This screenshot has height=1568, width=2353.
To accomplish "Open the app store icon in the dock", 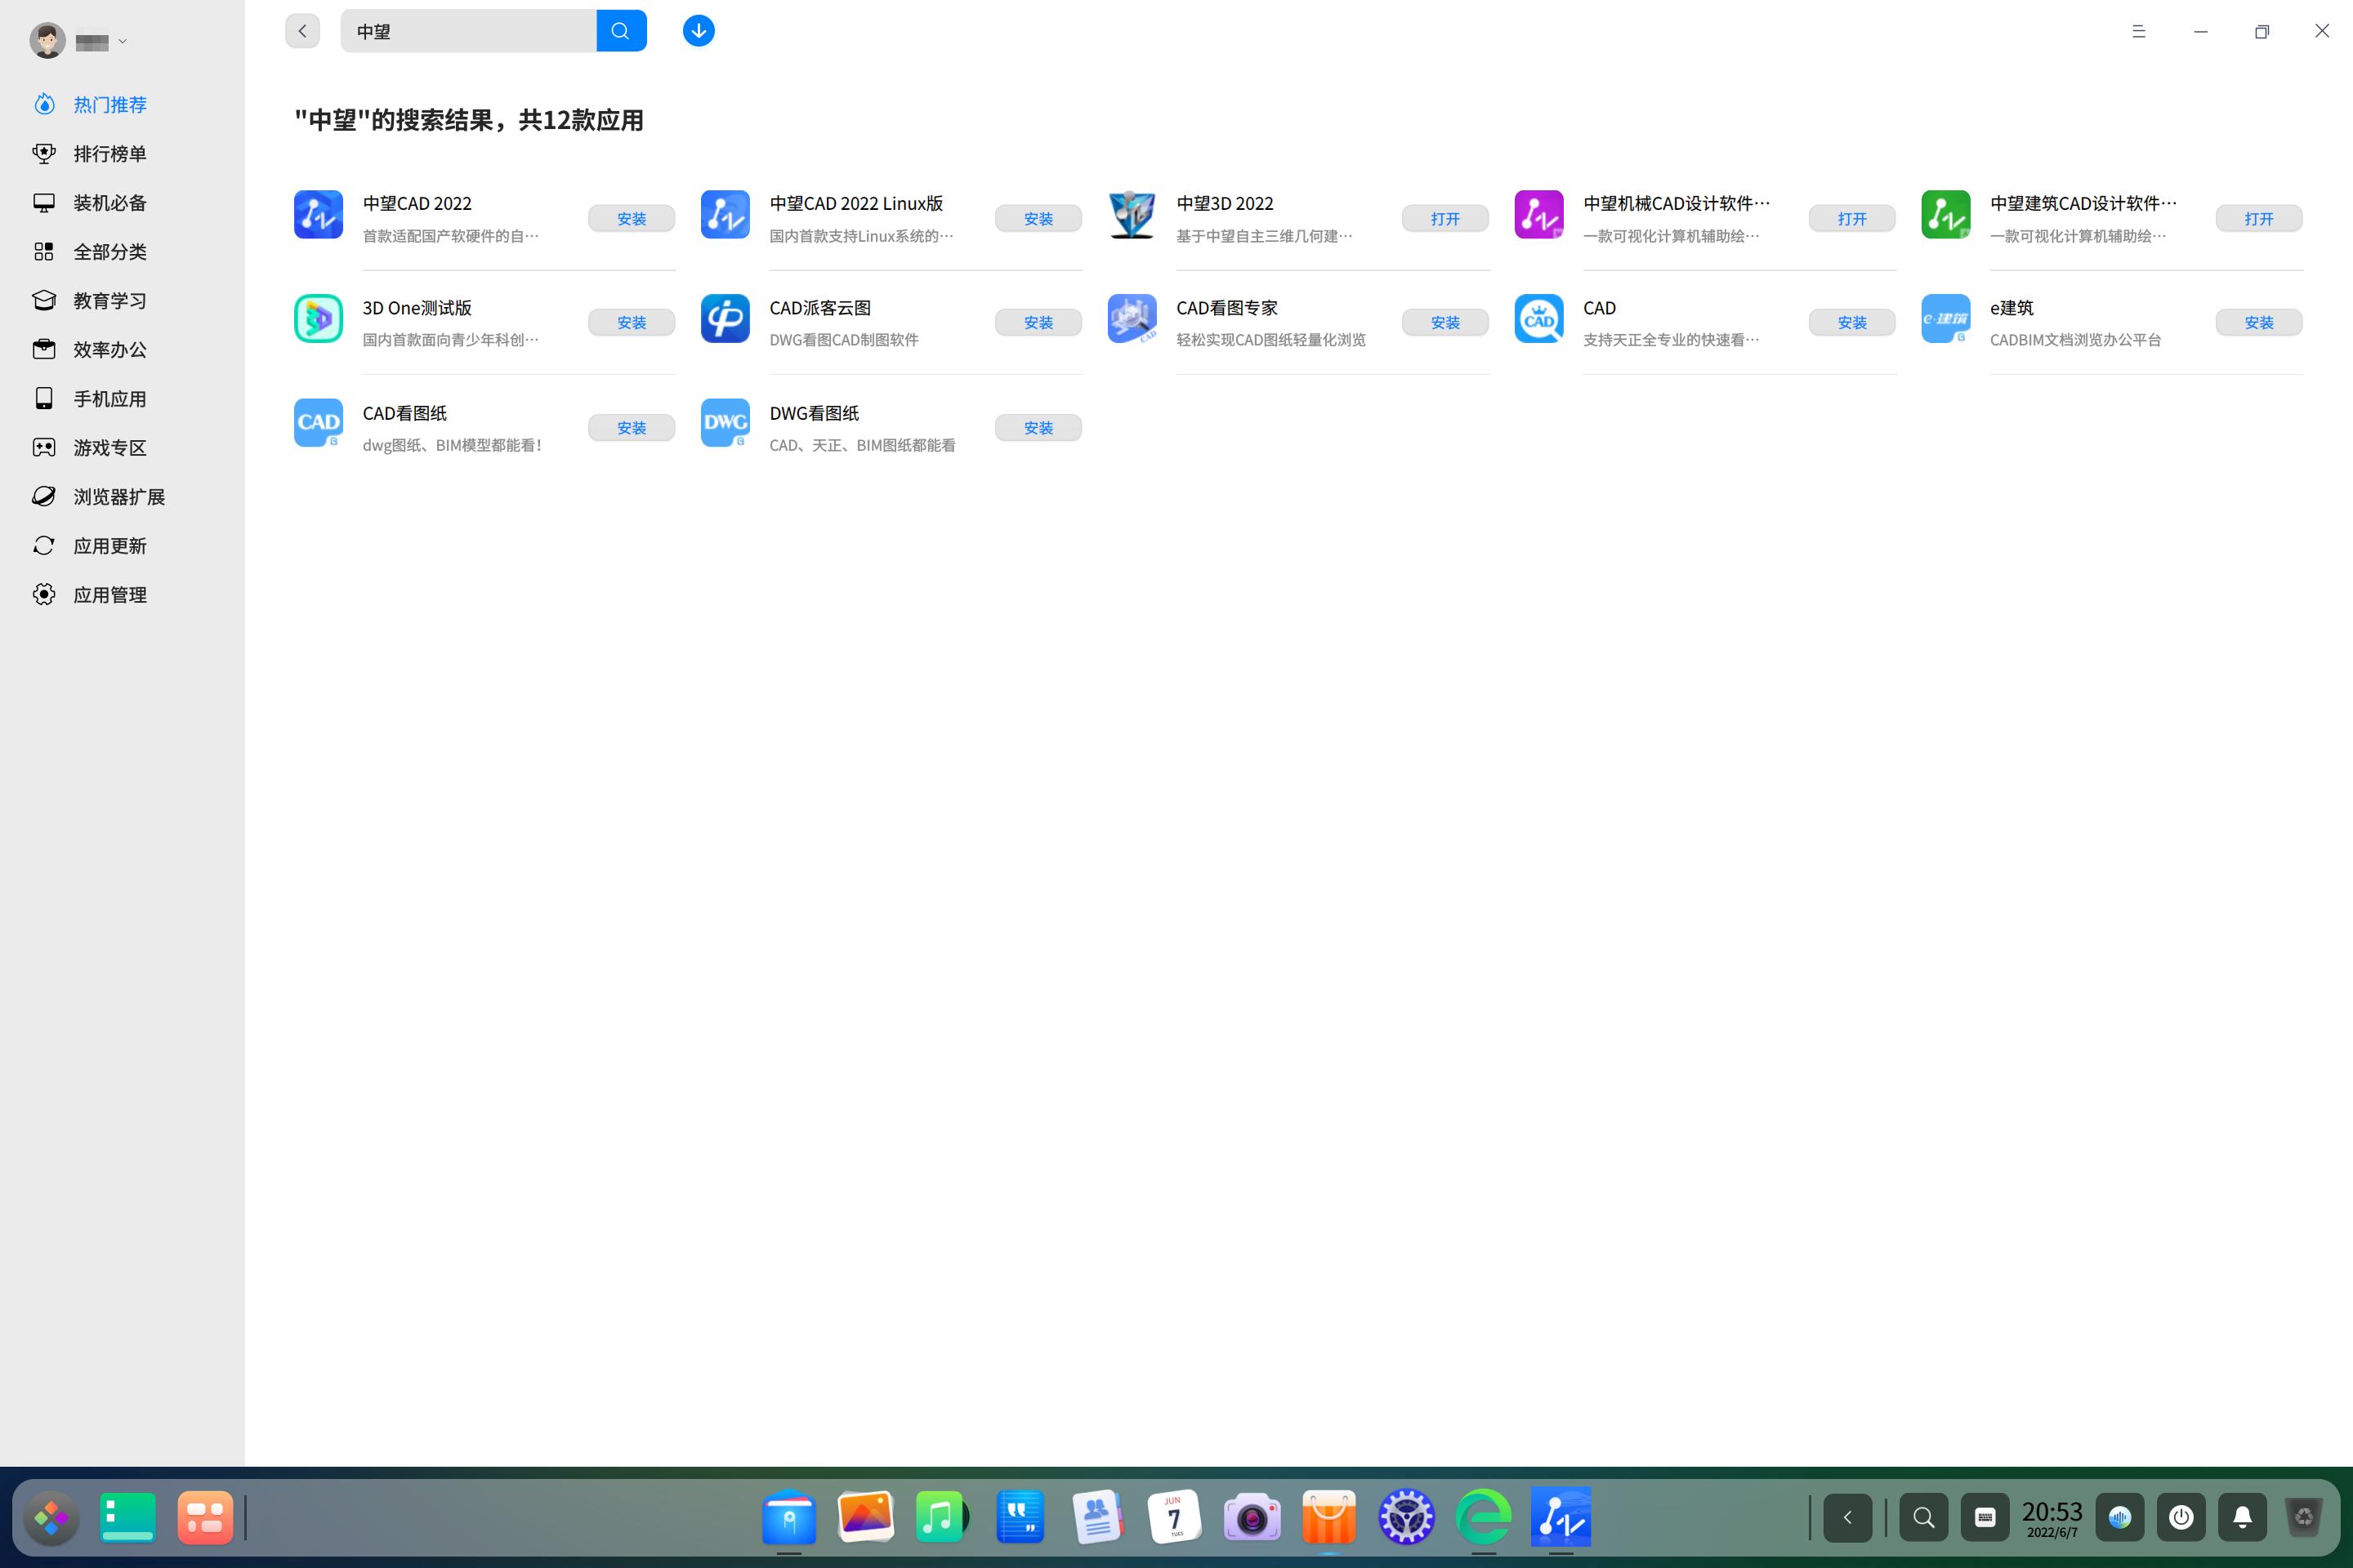I will (x=1329, y=1517).
